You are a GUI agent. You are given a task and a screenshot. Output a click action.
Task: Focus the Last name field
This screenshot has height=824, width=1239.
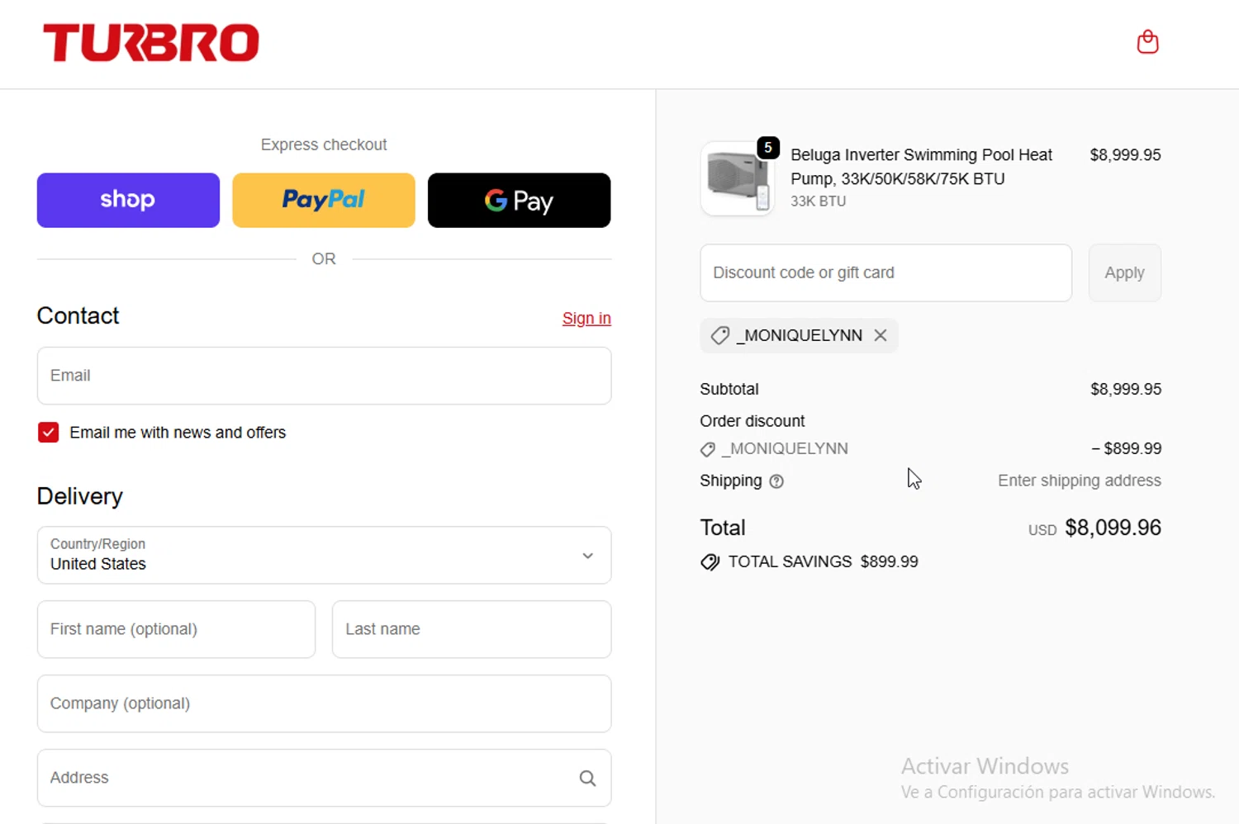[x=472, y=629]
